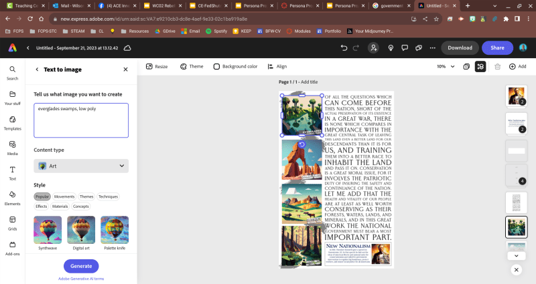Open the Search panel in left sidebar

tap(12, 72)
